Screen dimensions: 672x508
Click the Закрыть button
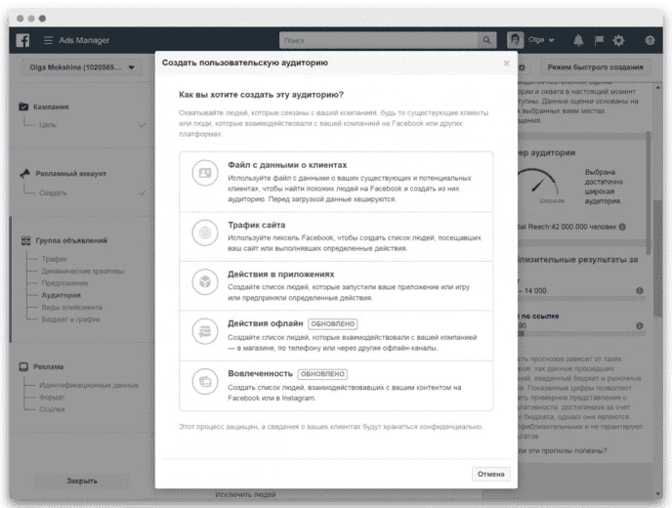click(82, 481)
